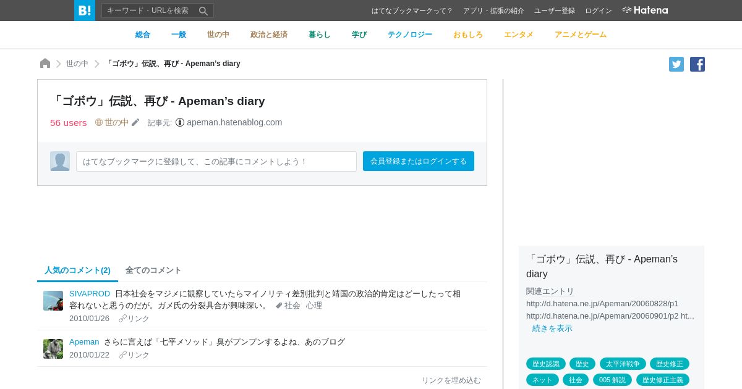Share on Facebook icon
Viewport: 742px width, 389px height.
tap(697, 64)
